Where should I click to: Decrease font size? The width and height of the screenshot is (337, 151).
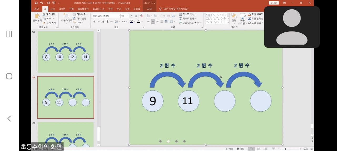(136, 16)
